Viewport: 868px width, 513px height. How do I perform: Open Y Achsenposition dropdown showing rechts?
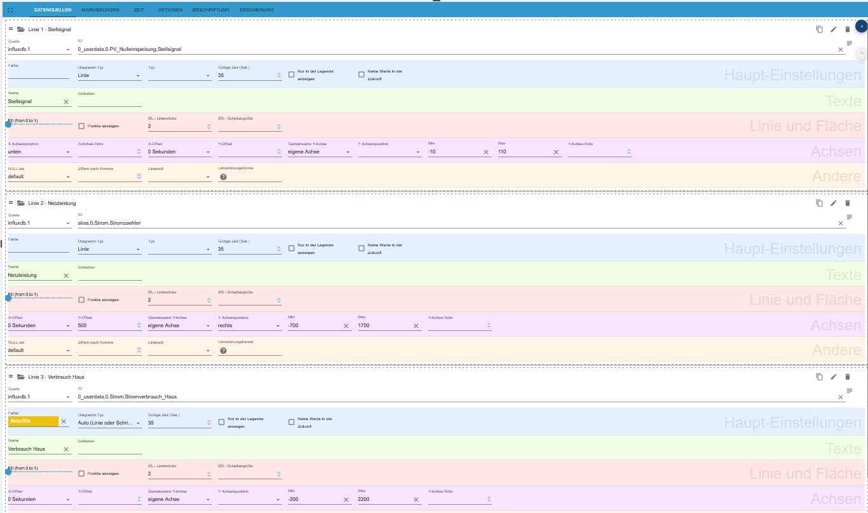click(x=249, y=326)
